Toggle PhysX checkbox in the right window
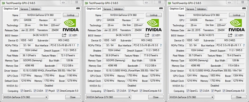This screenshot has height=102, width=249. 213,91
